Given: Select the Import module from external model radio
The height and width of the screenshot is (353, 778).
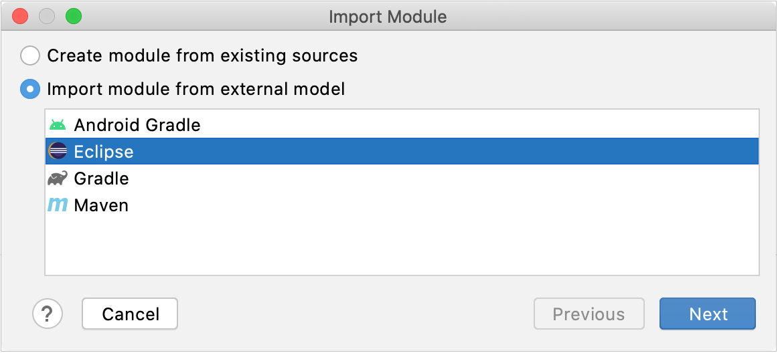Looking at the screenshot, I should coord(29,89).
